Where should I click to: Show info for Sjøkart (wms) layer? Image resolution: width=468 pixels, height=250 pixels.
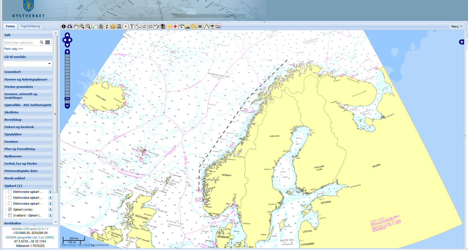point(50,209)
